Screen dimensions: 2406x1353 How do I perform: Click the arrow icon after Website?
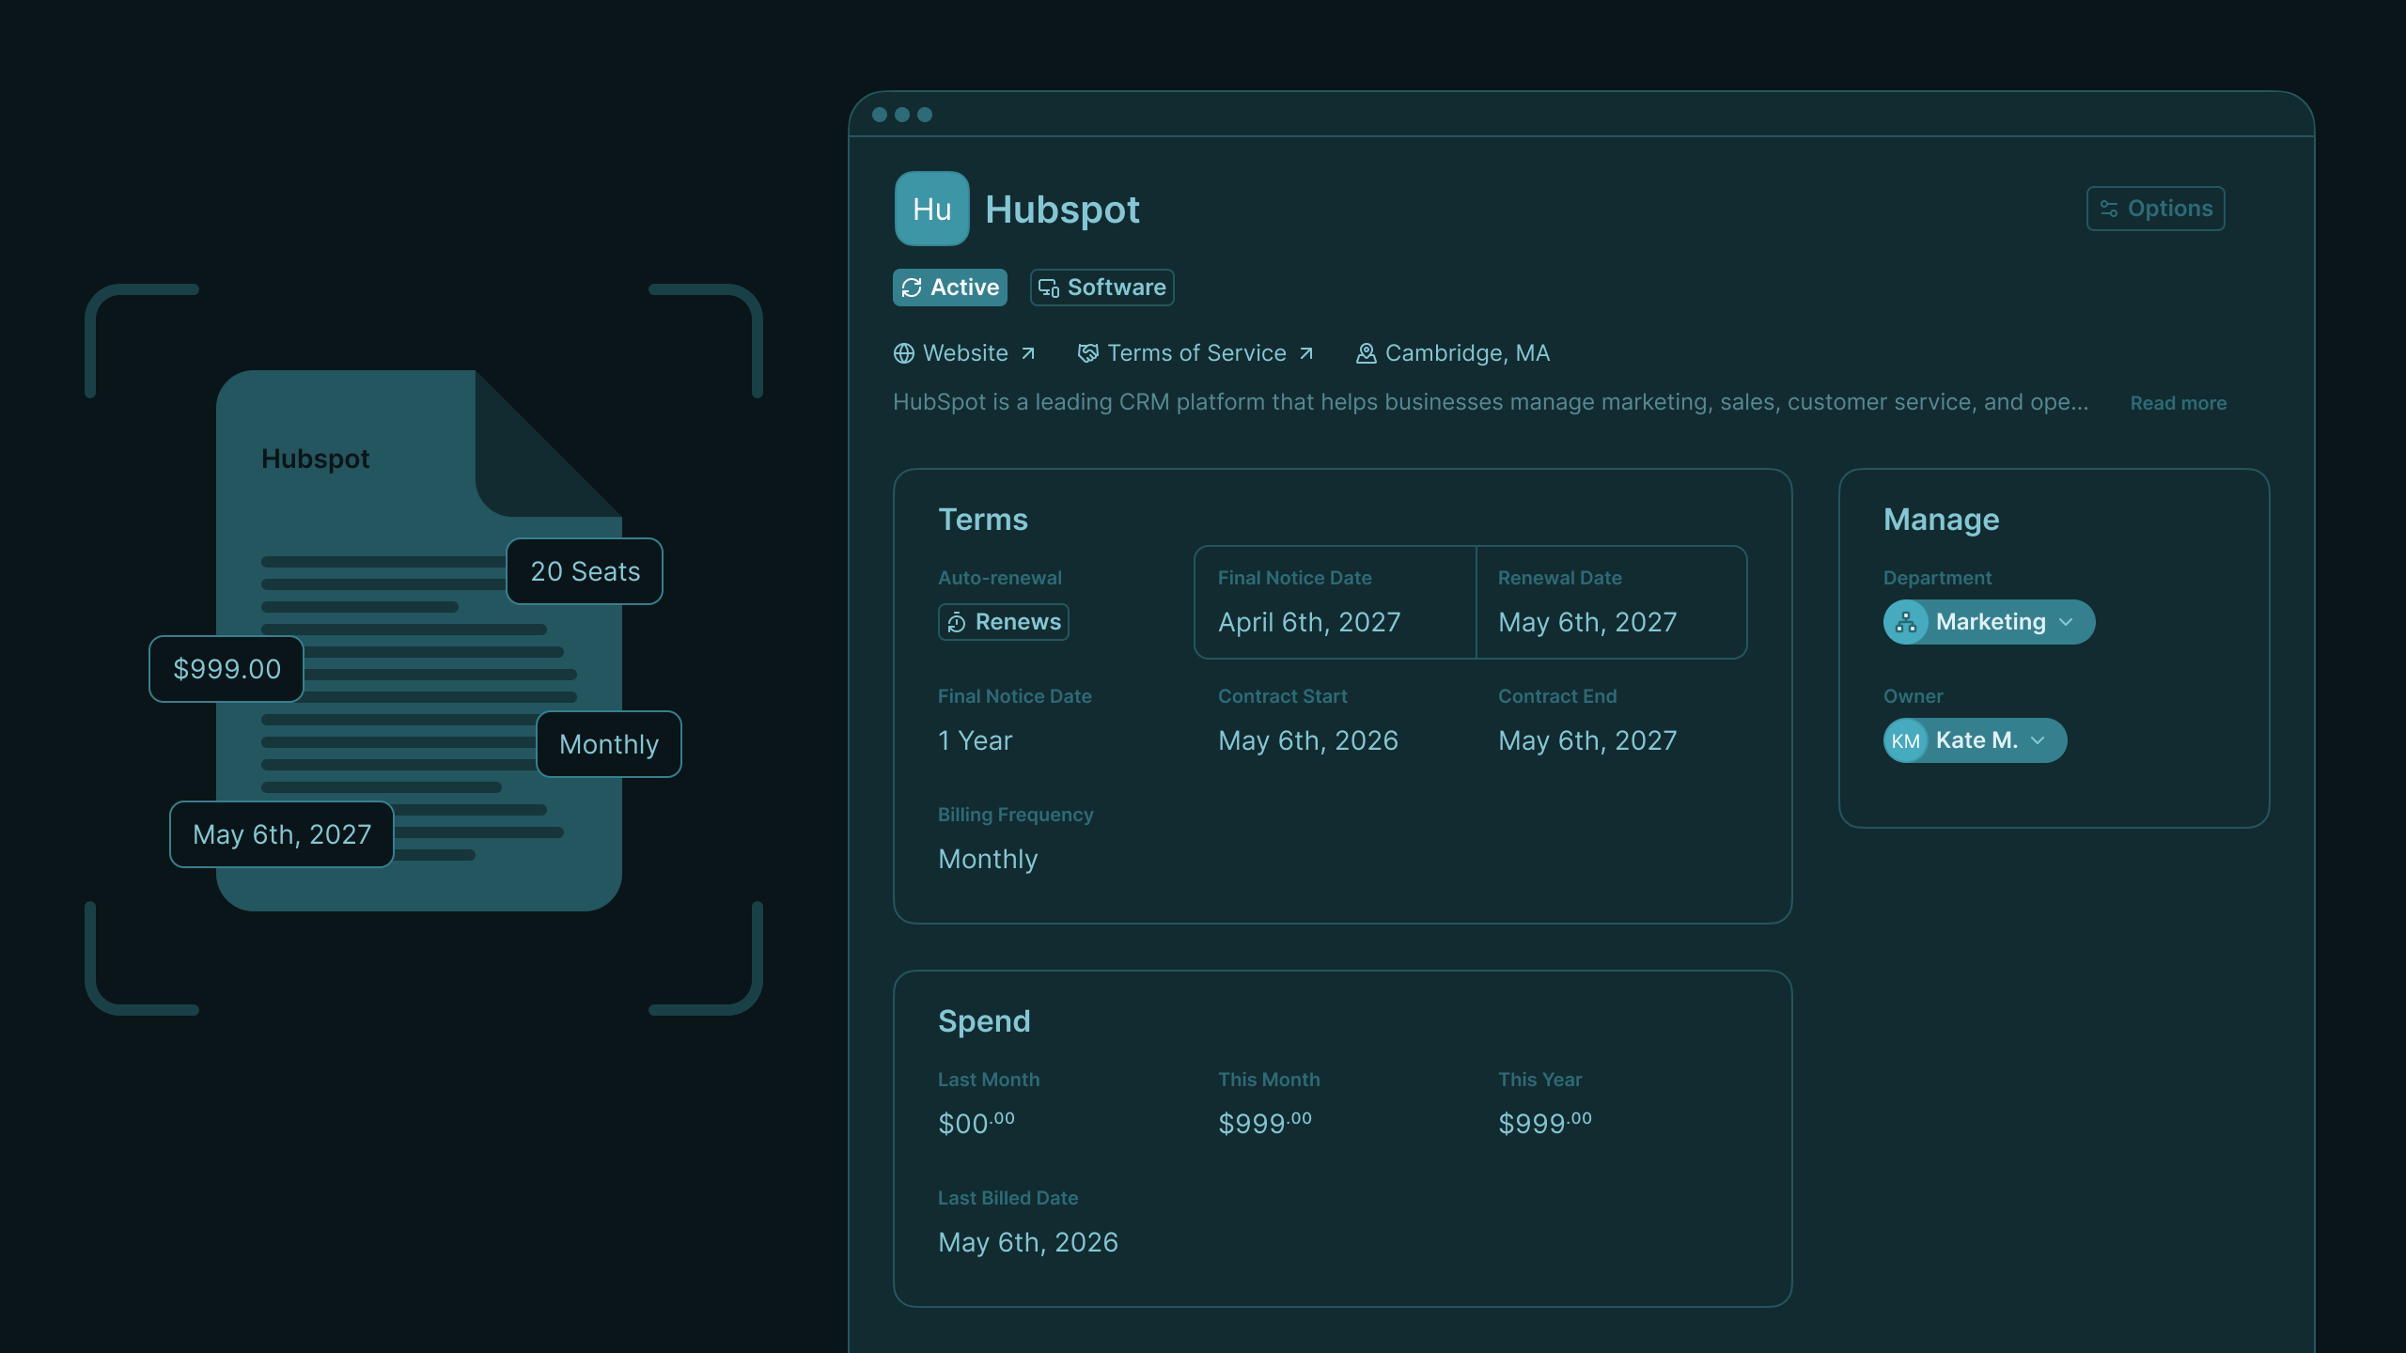click(1028, 353)
